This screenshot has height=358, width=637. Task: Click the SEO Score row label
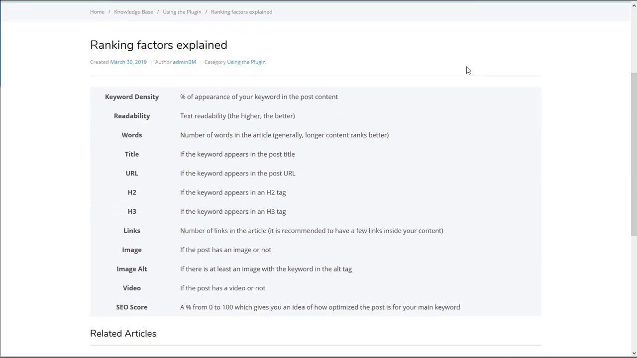tap(132, 307)
